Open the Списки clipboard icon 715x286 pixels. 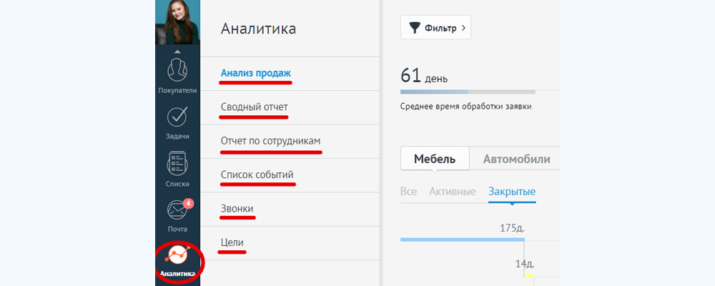[177, 164]
